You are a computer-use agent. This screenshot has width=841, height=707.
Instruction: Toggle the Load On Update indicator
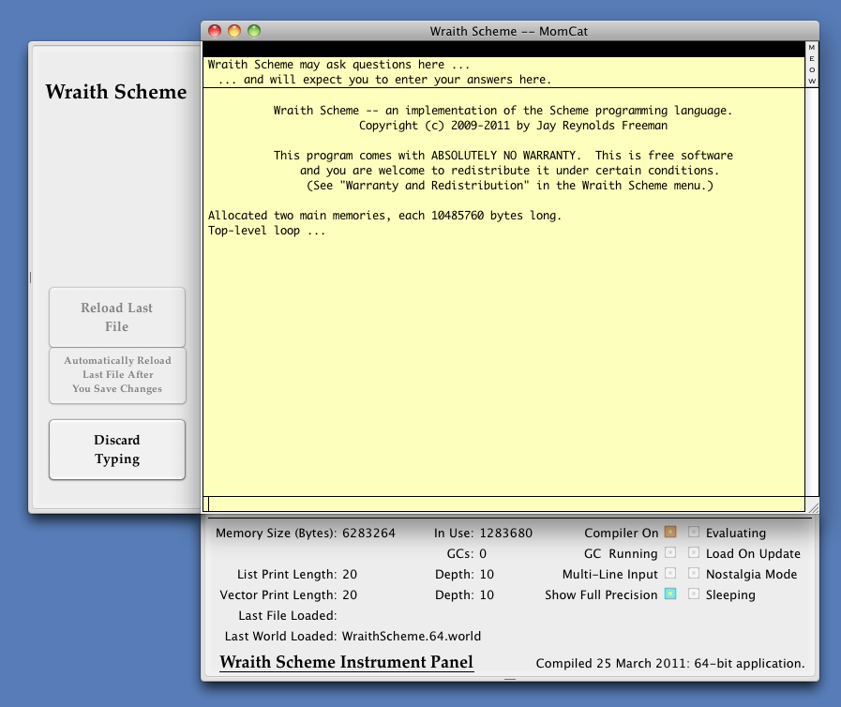pos(693,553)
